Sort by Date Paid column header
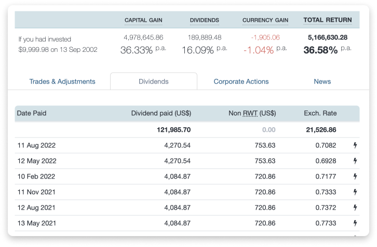Viewport: 377px width, 247px height. point(32,113)
